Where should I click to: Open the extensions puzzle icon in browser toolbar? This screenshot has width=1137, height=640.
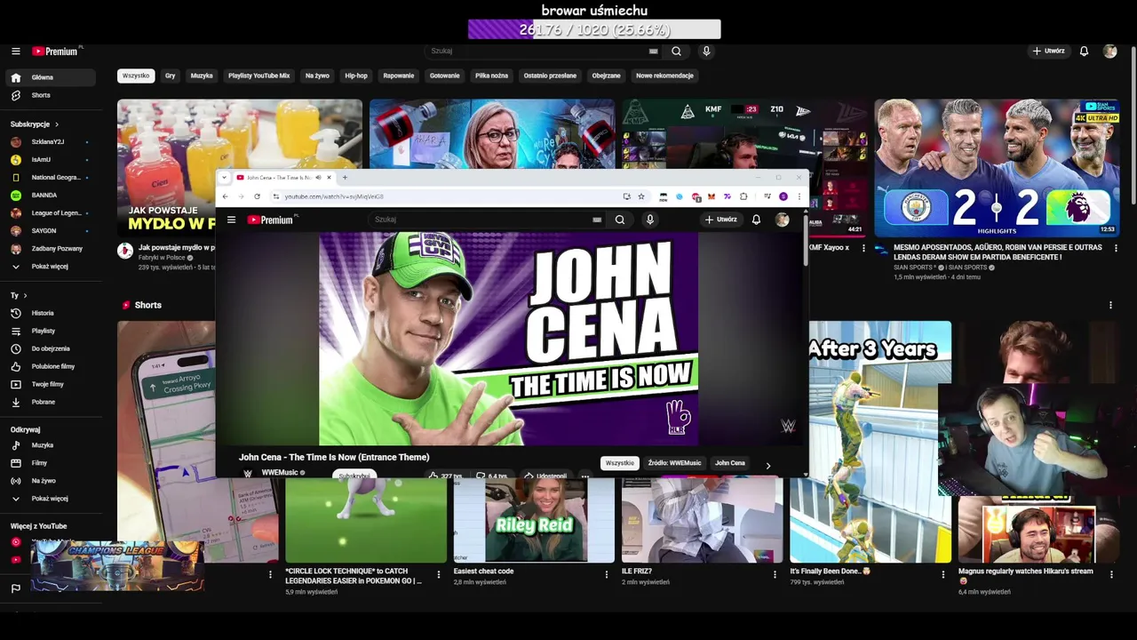point(743,196)
